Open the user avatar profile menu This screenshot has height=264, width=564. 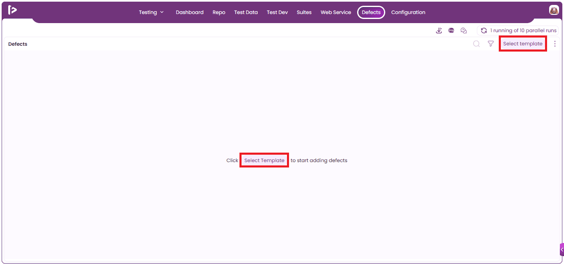click(554, 10)
